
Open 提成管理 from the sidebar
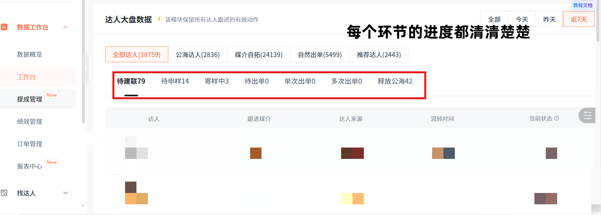click(30, 99)
